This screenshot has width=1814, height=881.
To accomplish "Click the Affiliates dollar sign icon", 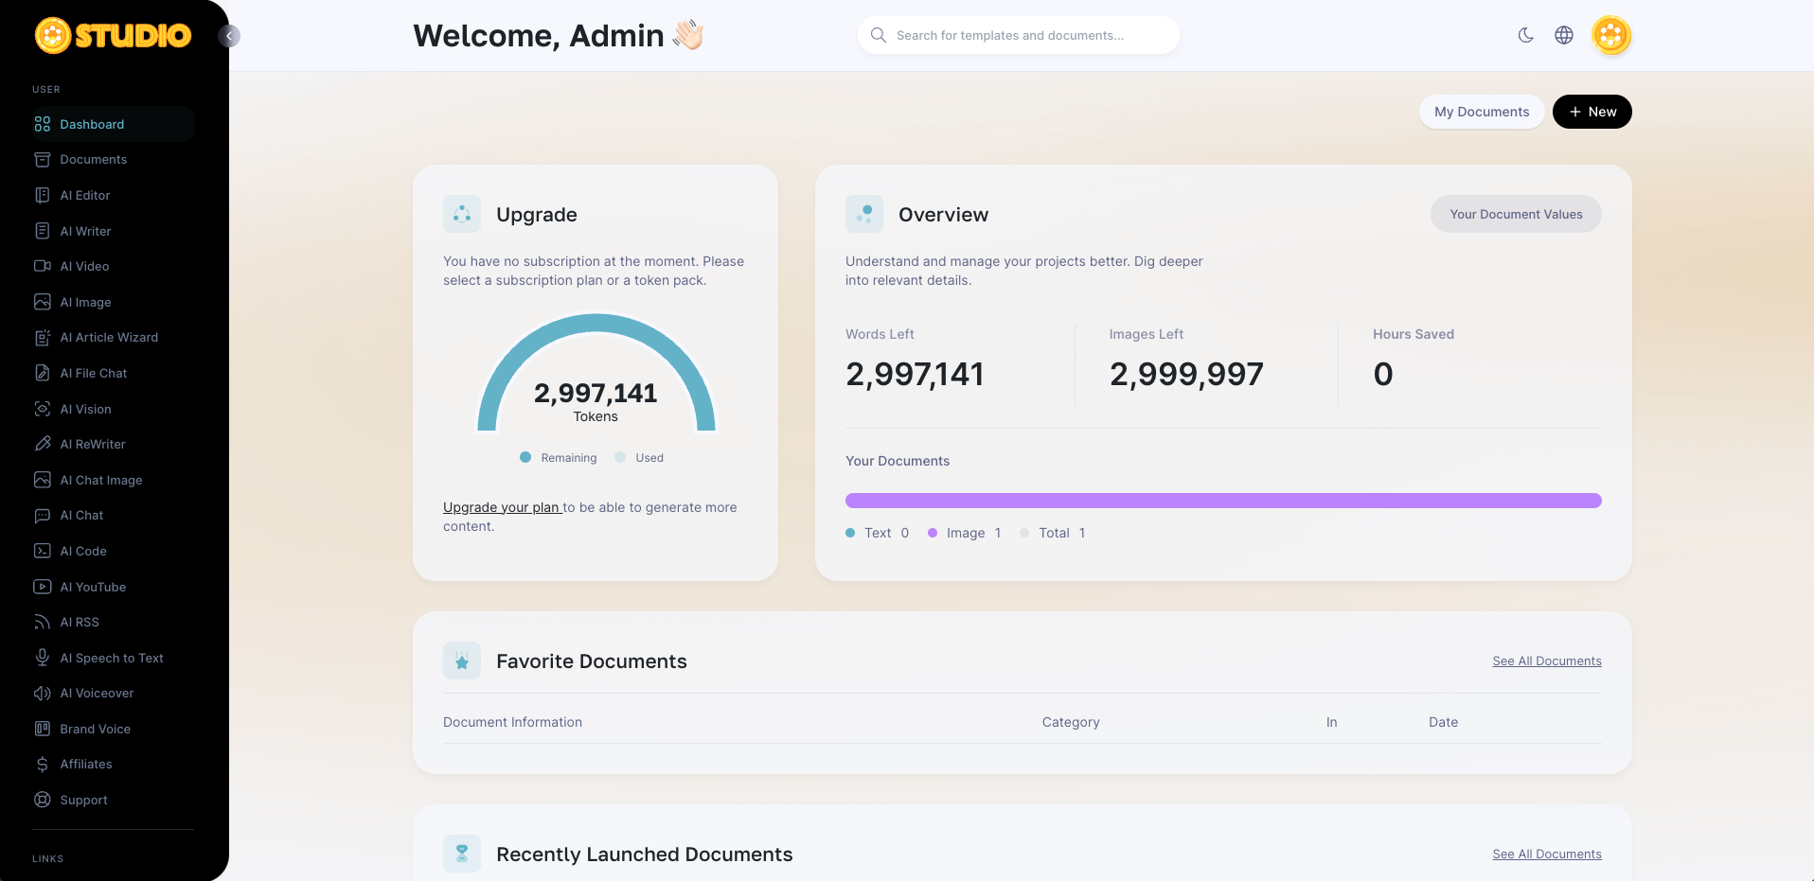I will tap(43, 765).
